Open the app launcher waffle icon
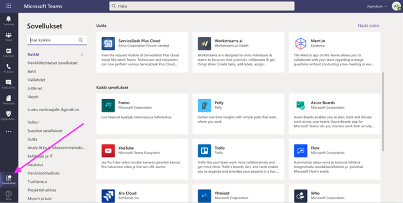Image resolution: width=403 pixels, height=203 pixels. [x=9, y=6]
